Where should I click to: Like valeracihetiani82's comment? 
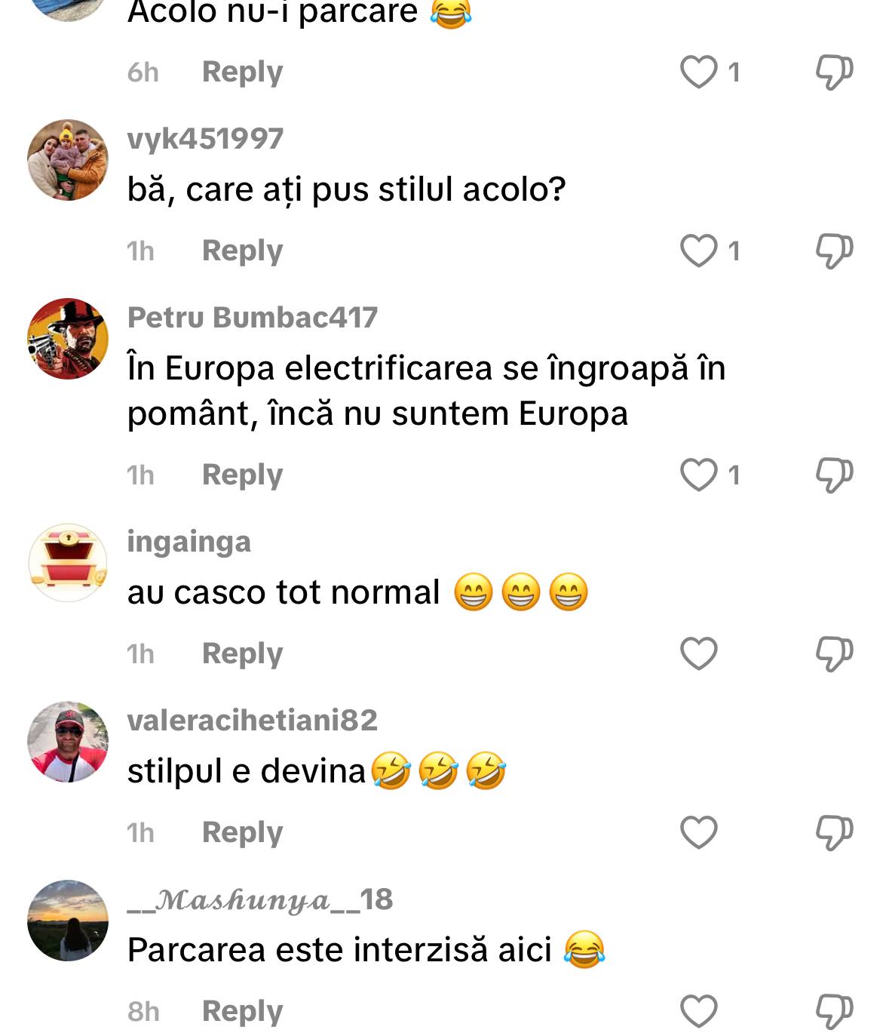[699, 833]
